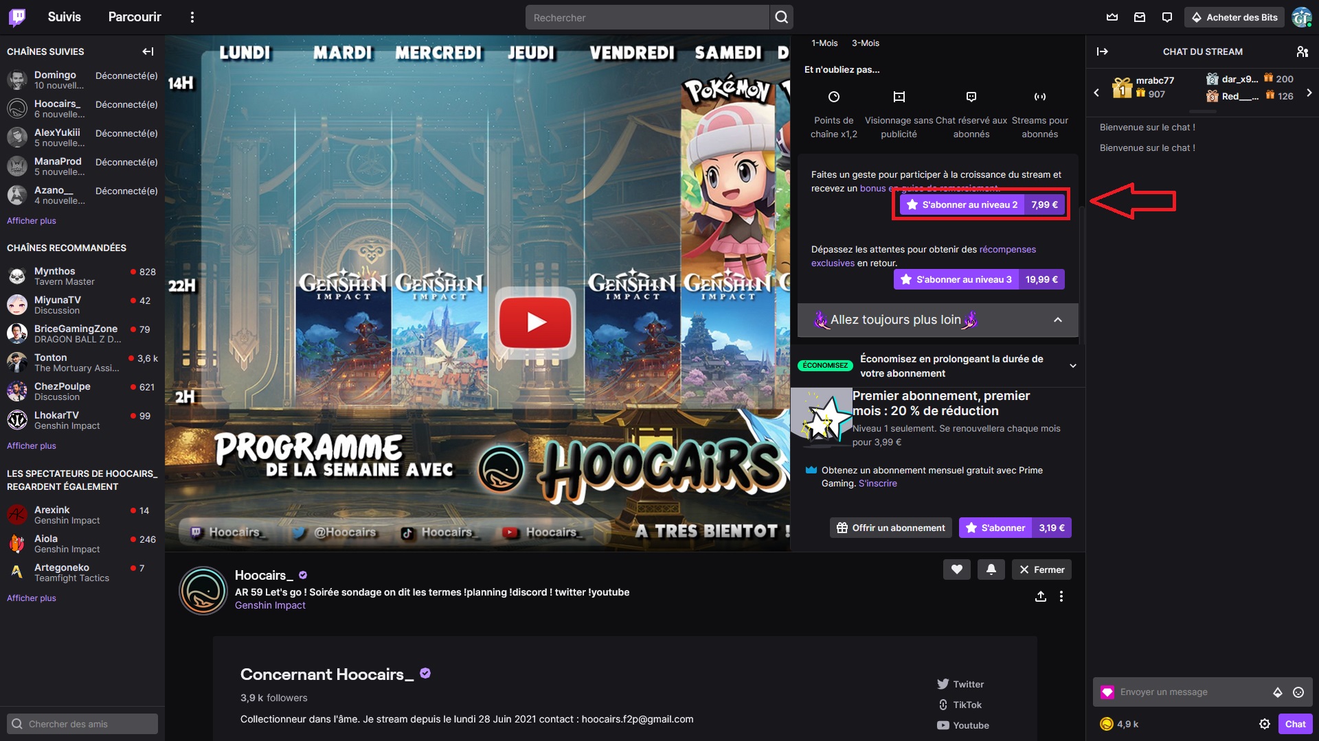Screen dimensions: 1319x741
Task: Open the Parcourir navigation tab
Action: coord(135,17)
